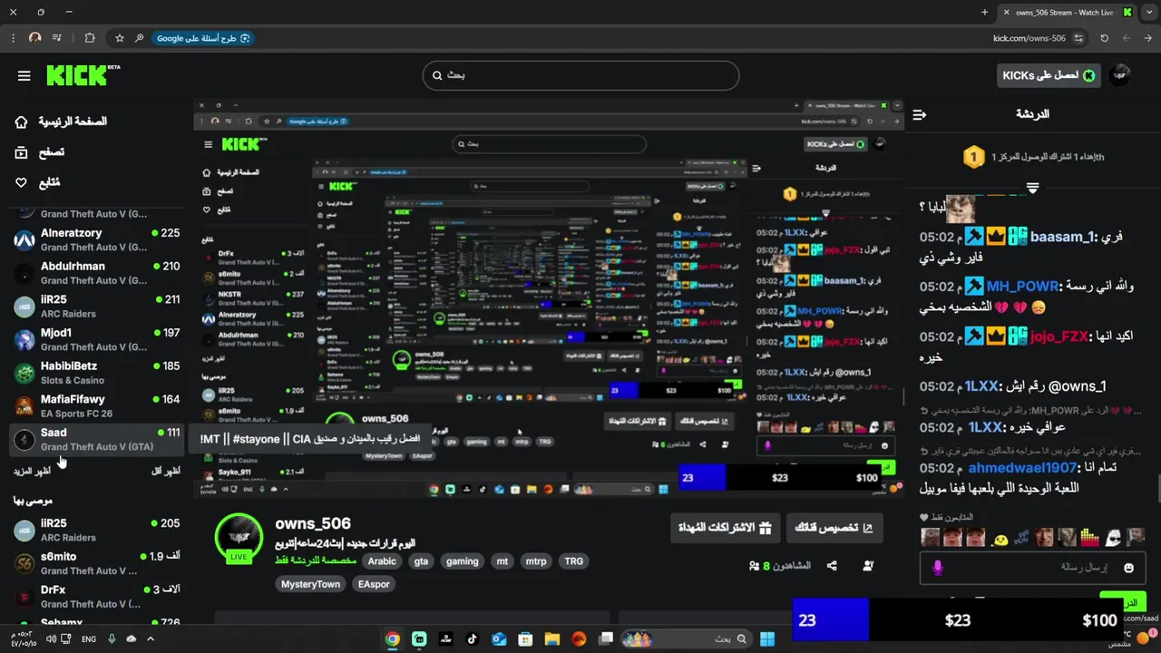Click the EAspor tag
Viewport: 1161px width, 653px height.
tap(374, 584)
